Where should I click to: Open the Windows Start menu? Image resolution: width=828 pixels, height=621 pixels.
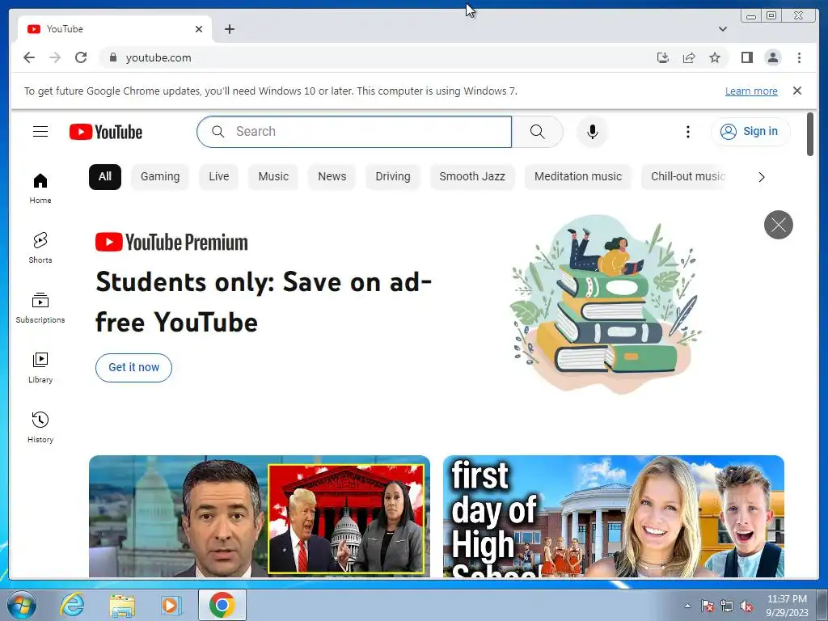click(x=21, y=605)
